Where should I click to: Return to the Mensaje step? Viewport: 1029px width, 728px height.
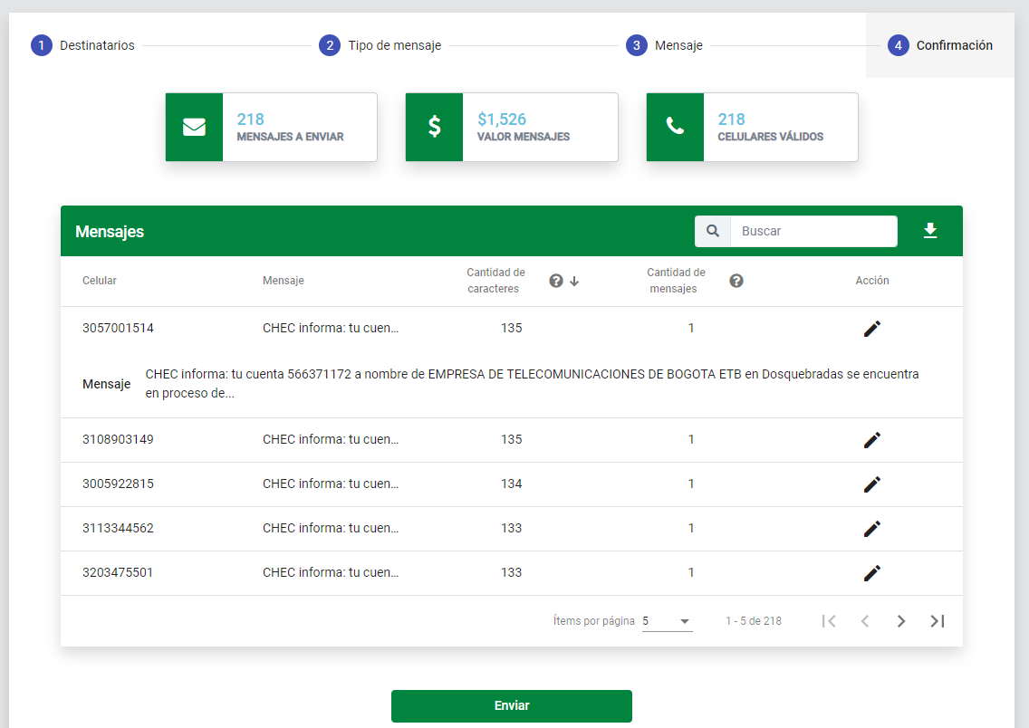665,45
